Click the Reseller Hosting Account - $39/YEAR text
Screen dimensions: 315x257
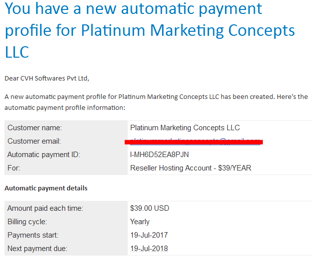(191, 168)
